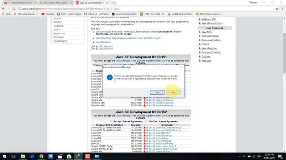Open Java APIs resource link
286x160 pixels.
pyautogui.click(x=206, y=32)
